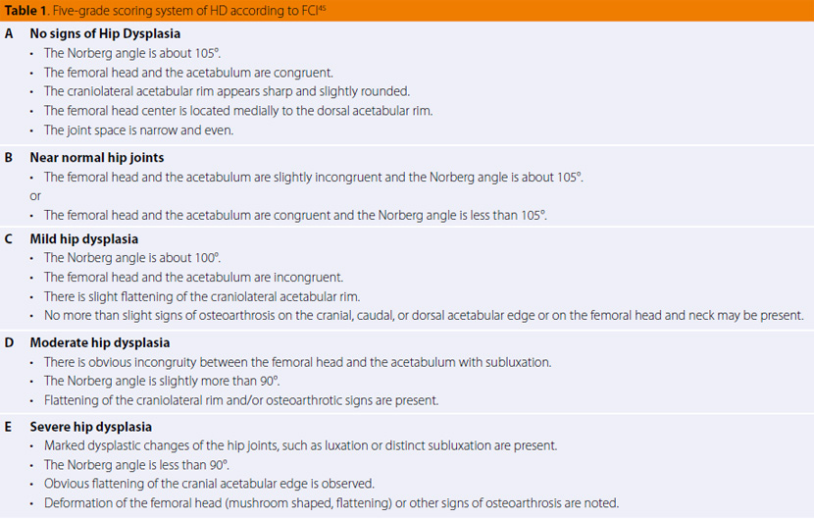
Task: Click grade letter C
Action: point(8,239)
